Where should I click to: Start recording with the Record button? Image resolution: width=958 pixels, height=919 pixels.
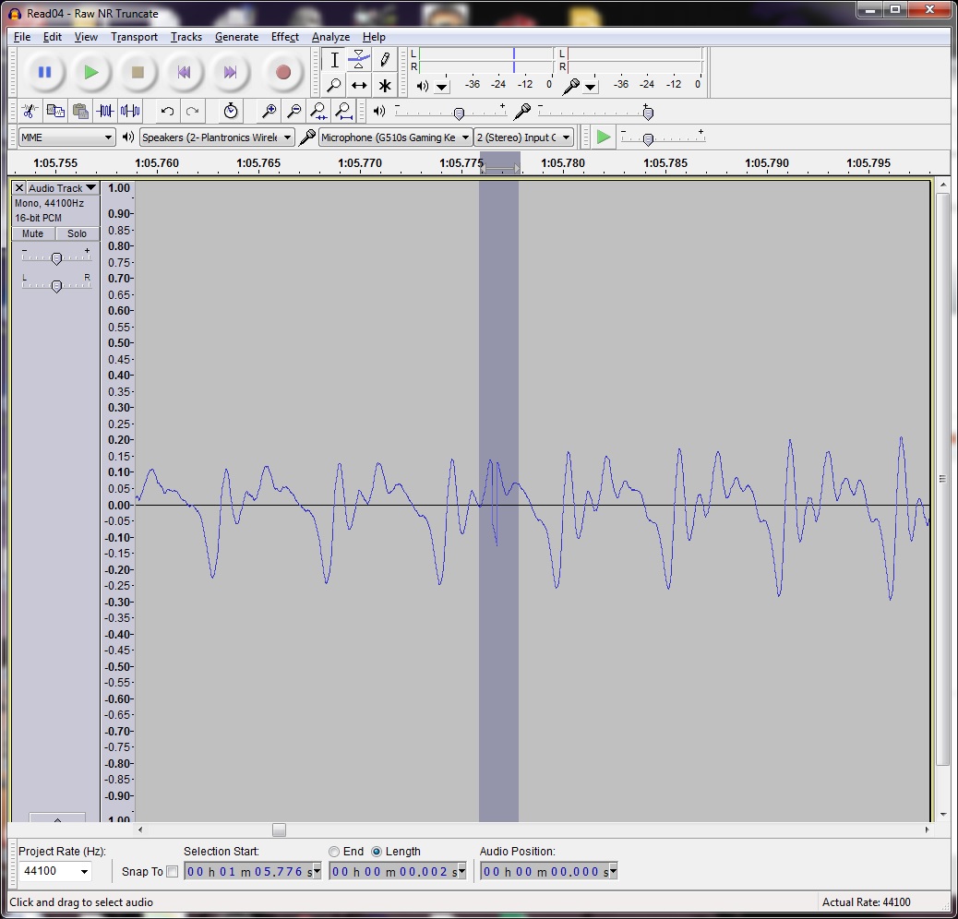point(283,73)
